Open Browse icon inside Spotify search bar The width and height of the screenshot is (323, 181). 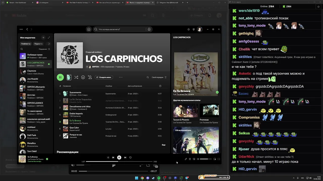coord(149,29)
